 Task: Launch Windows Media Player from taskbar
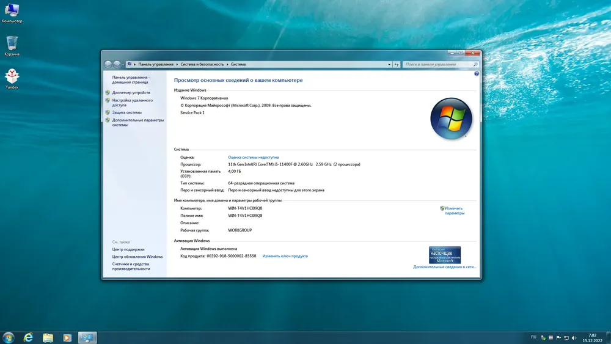pos(67,337)
